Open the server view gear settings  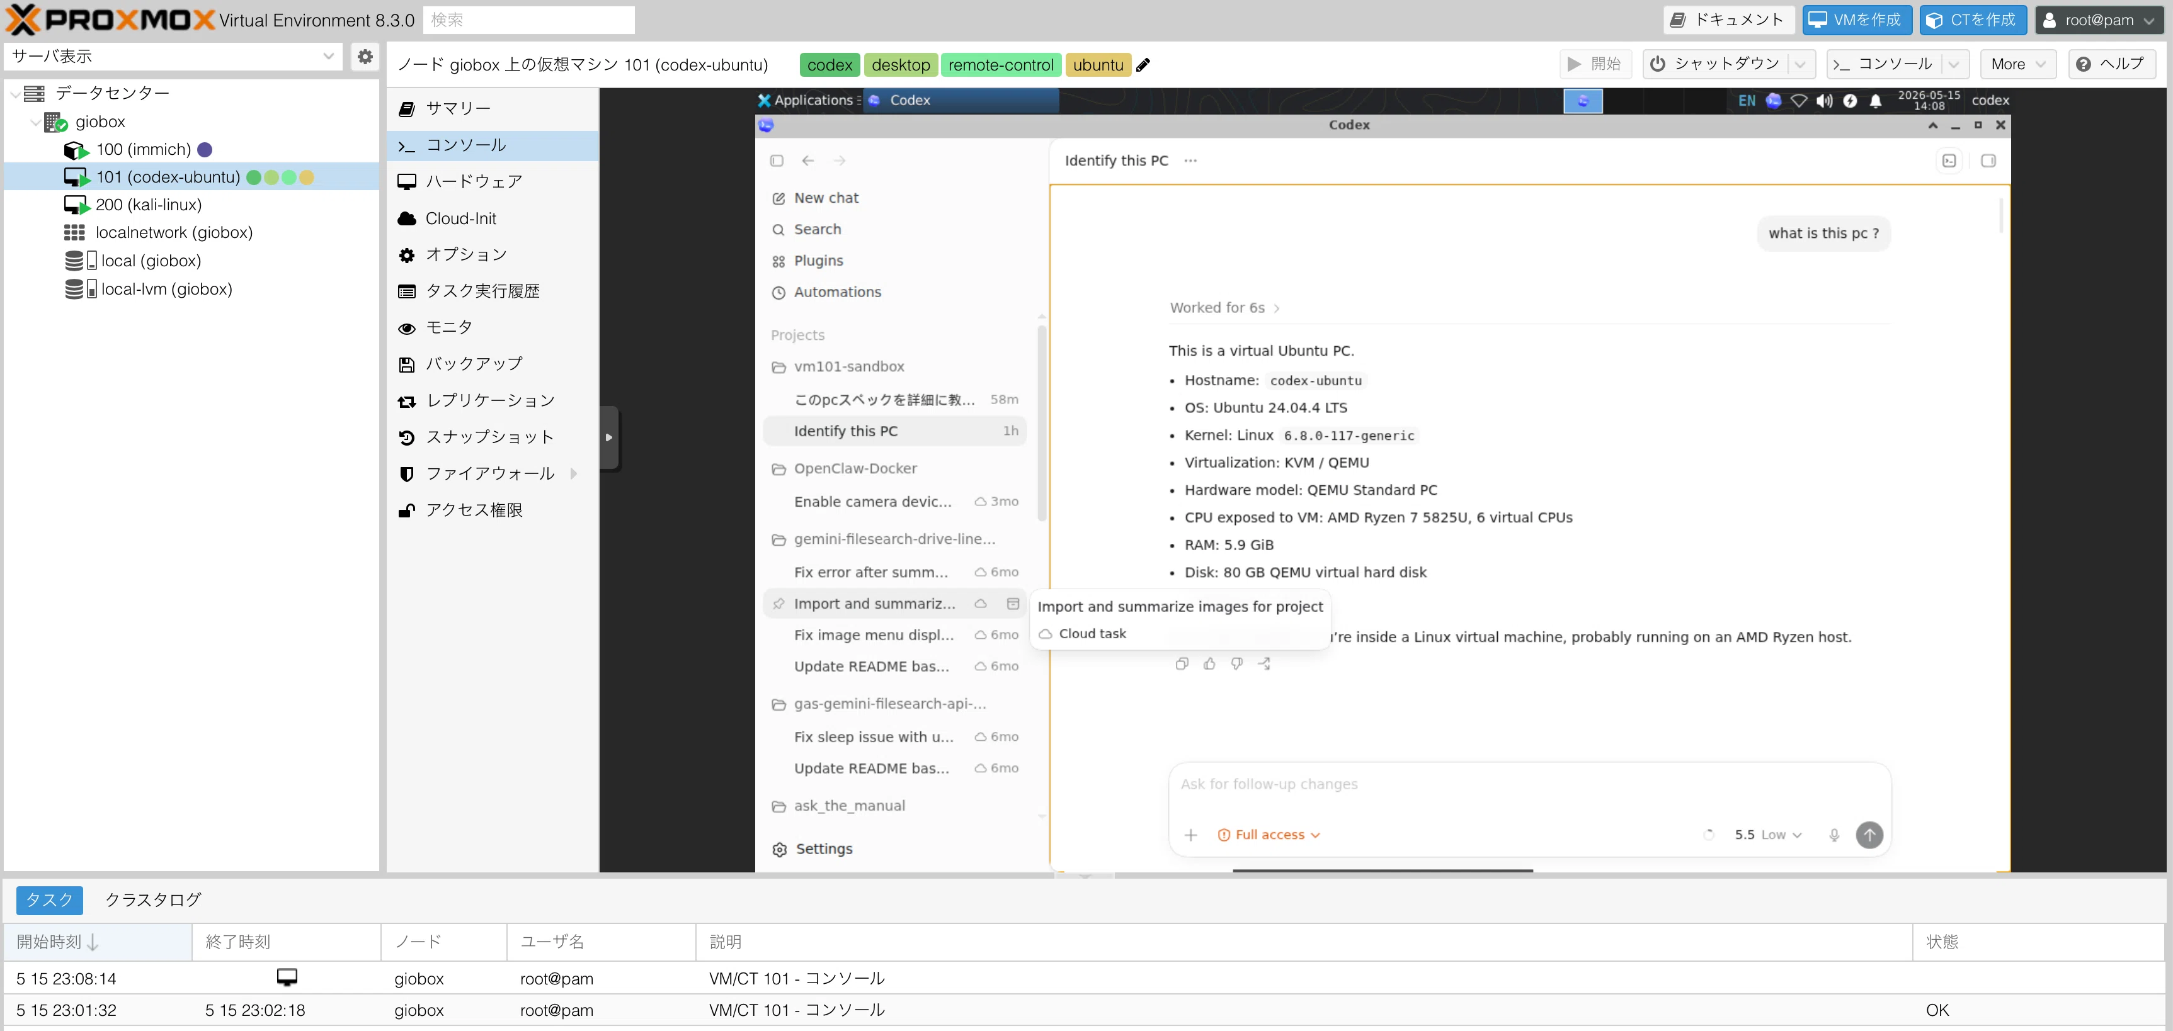(365, 57)
